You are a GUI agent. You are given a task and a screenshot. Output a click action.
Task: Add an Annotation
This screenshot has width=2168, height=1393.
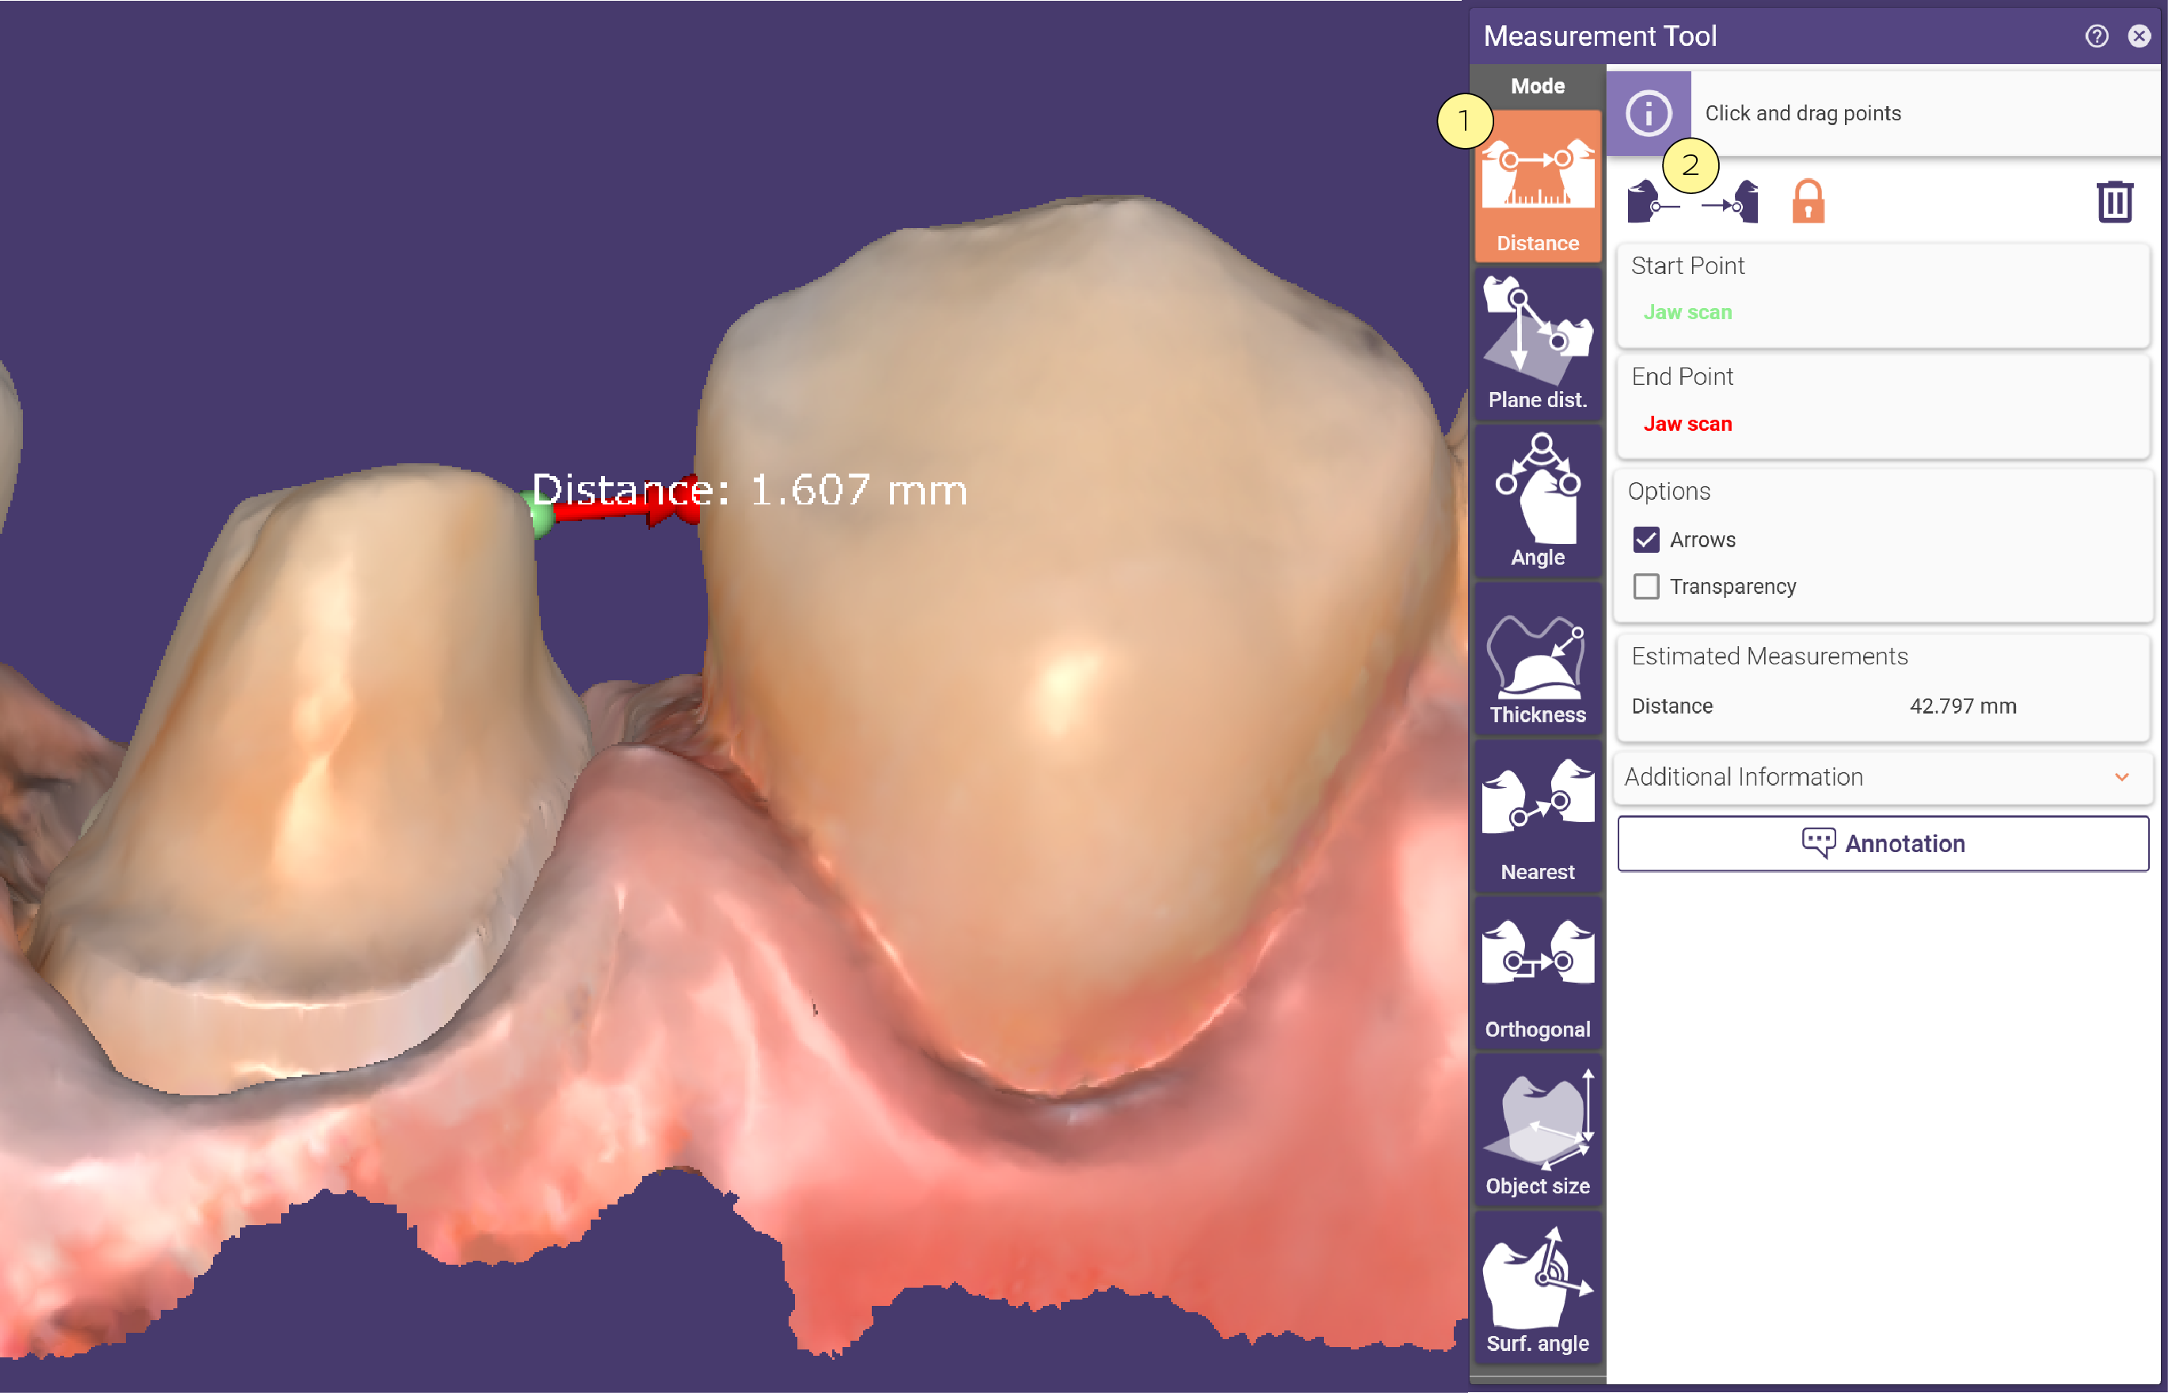click(x=1882, y=843)
